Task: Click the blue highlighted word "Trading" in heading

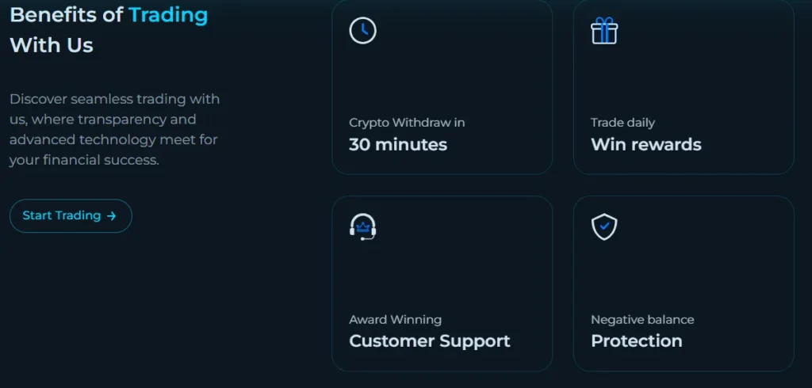Action: click(x=168, y=14)
